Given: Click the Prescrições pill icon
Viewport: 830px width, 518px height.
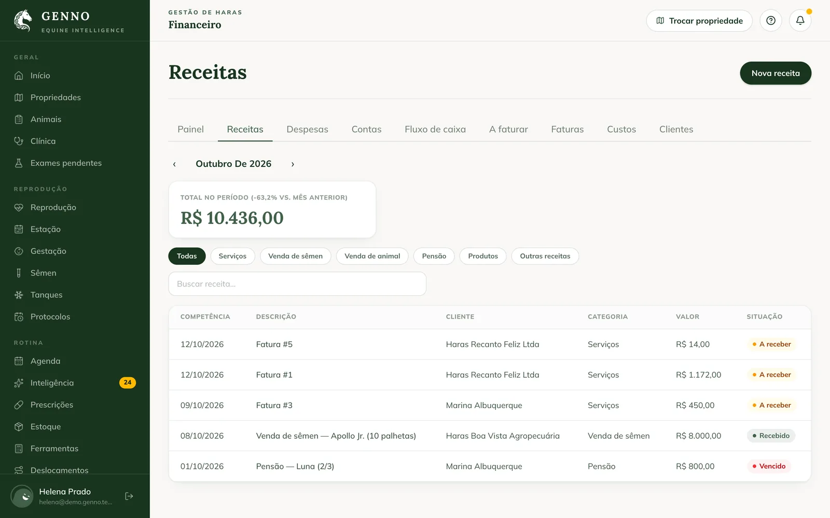Looking at the screenshot, I should [19, 405].
